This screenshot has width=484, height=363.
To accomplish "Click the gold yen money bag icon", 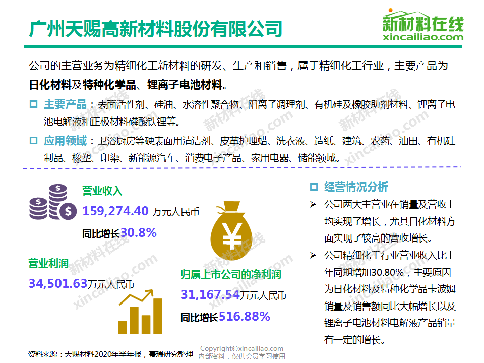I will point(231,231).
